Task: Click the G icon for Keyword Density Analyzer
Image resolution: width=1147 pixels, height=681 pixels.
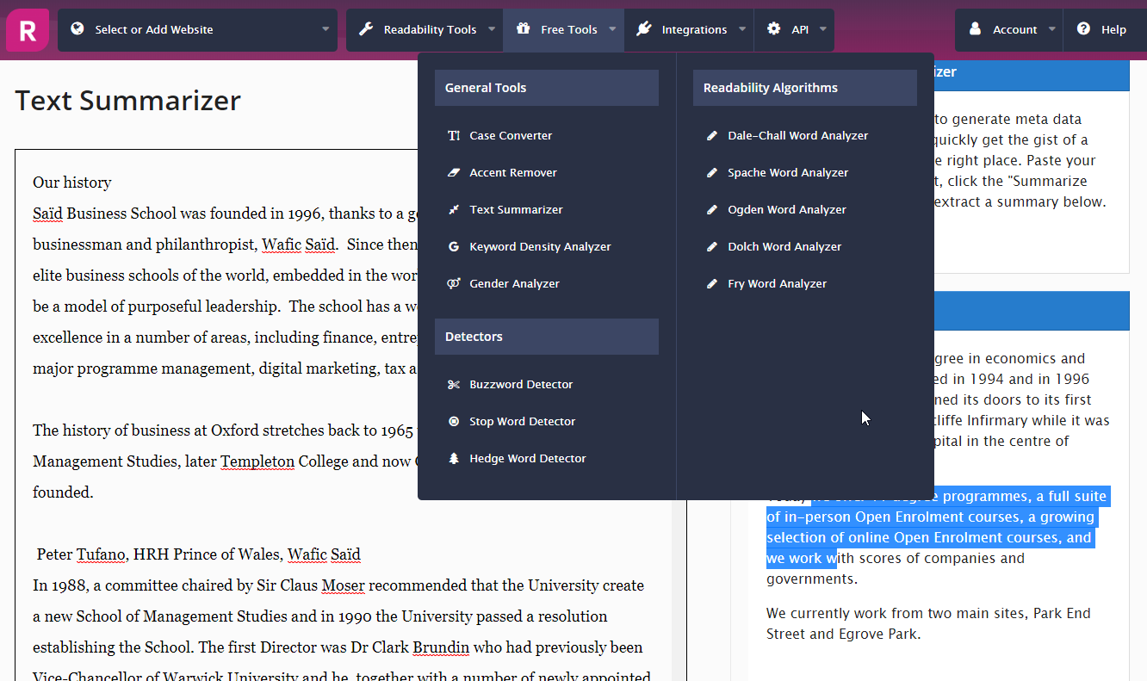Action: pos(454,246)
